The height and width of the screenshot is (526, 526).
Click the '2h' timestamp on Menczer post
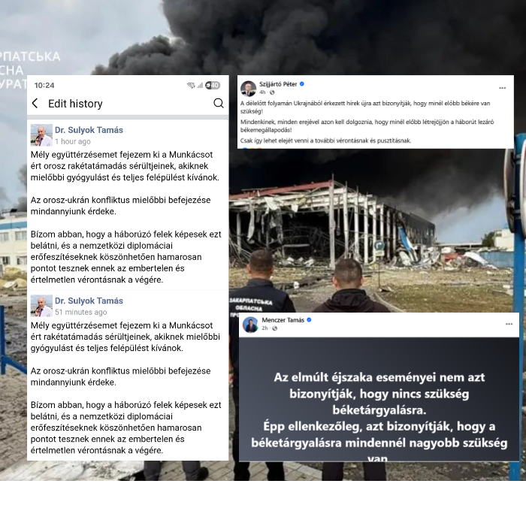tap(265, 328)
